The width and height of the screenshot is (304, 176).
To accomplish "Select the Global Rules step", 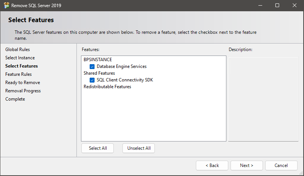I will pyautogui.click(x=17, y=50).
